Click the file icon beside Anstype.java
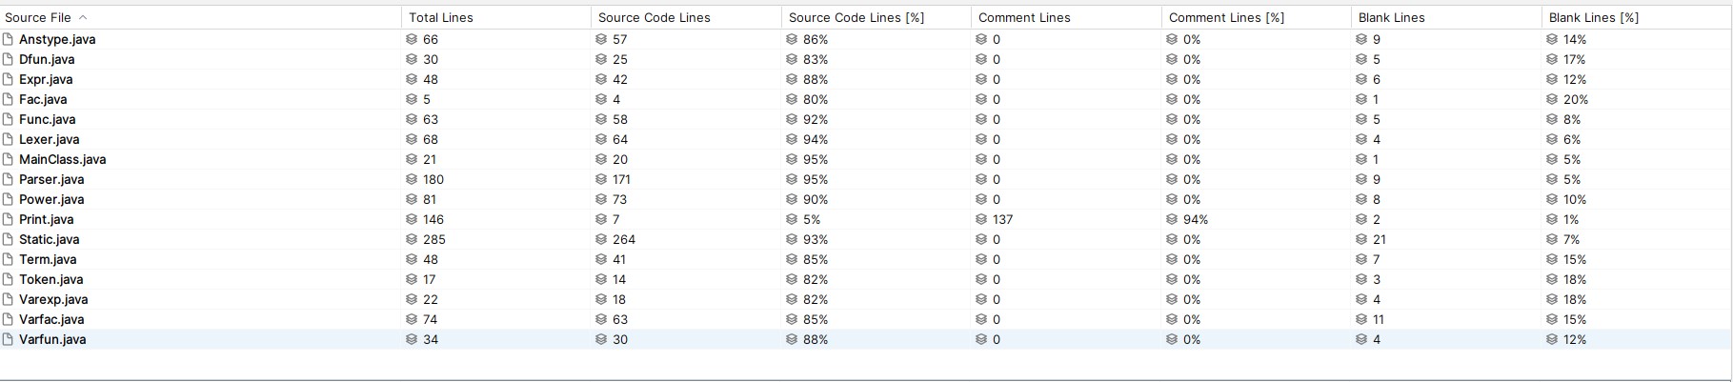This screenshot has width=1733, height=382. coord(9,39)
